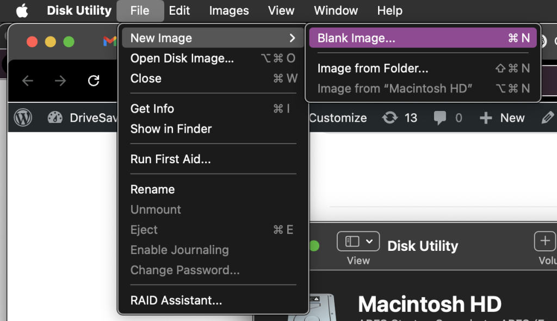Reload the page in the browser
The width and height of the screenshot is (557, 321).
(x=94, y=81)
